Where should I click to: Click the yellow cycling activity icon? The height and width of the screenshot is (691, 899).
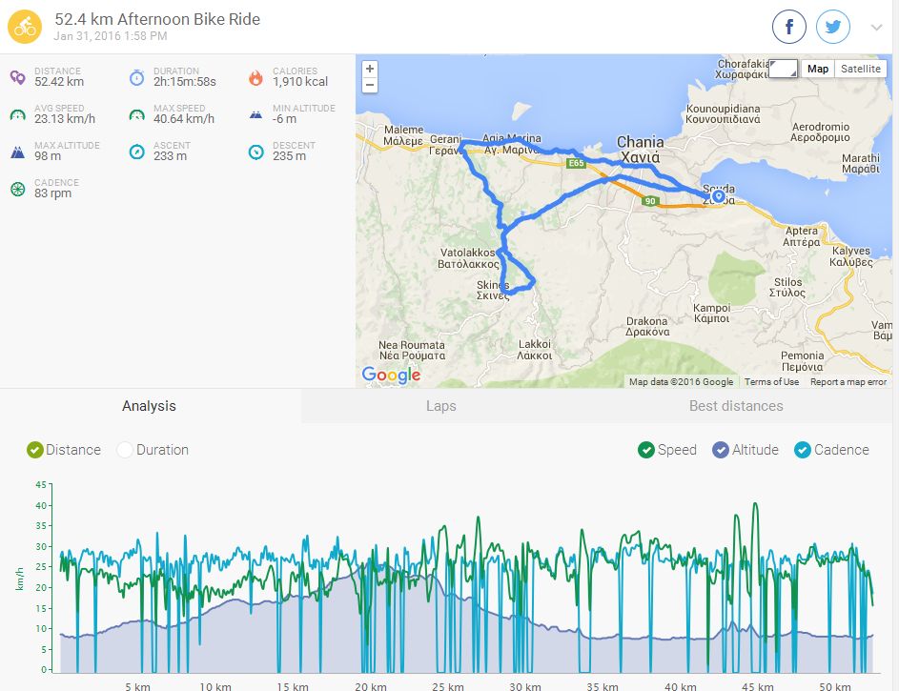(25, 27)
